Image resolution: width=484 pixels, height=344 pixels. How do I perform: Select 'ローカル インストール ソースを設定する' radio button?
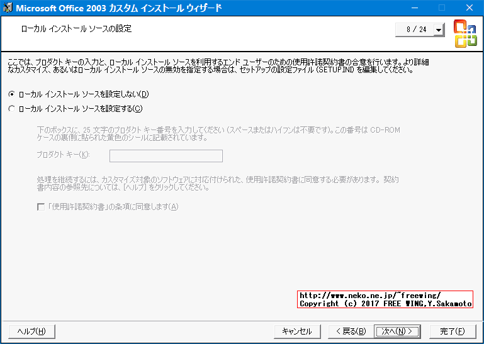pyautogui.click(x=12, y=109)
